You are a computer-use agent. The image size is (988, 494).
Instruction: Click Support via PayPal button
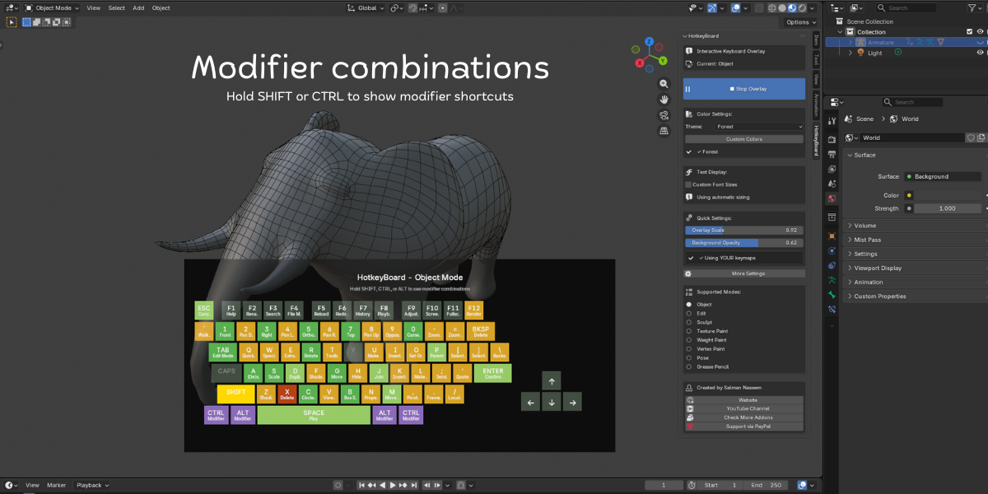tap(744, 426)
